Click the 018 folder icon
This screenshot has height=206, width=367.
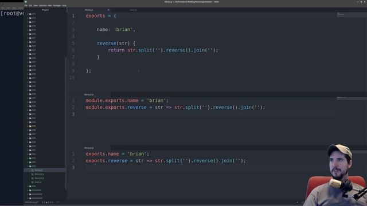click(30, 26)
